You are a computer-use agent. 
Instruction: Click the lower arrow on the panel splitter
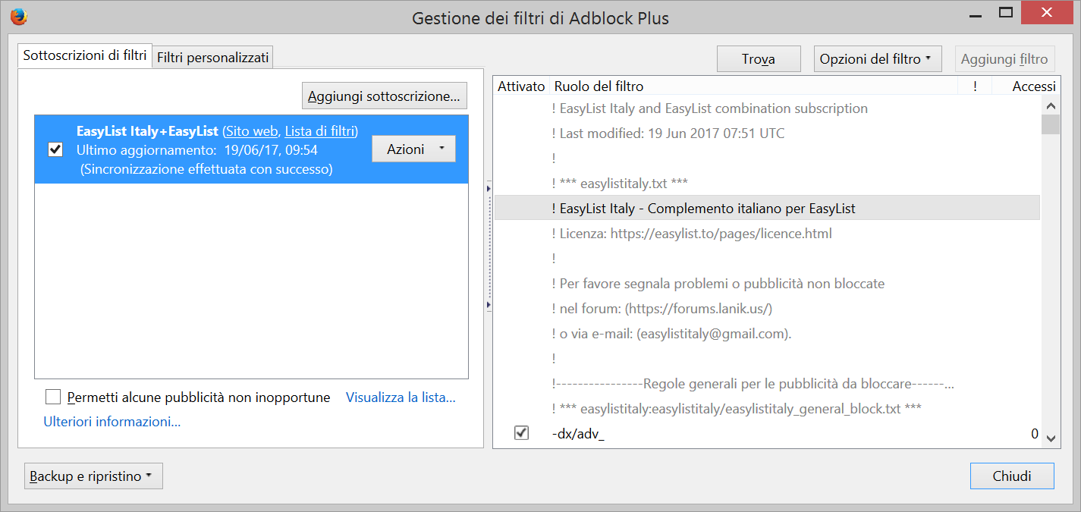(x=489, y=304)
